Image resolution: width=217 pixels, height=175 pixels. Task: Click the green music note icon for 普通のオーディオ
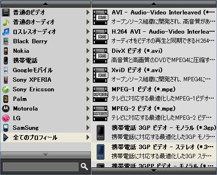(6, 22)
